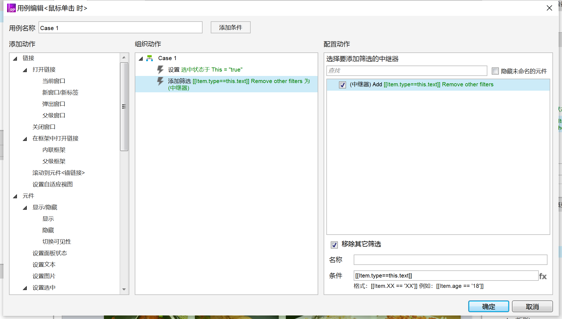Click the action list scroll down arrow
The image size is (562, 319).
pyautogui.click(x=124, y=289)
